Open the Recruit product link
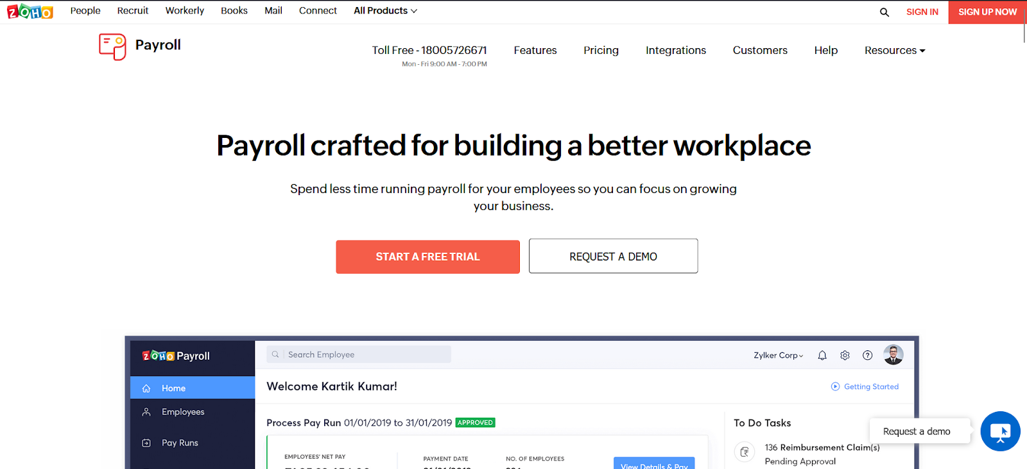Viewport: 1027px width, 469px height. click(133, 11)
